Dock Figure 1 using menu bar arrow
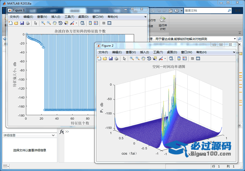The width and height of the screenshot is (245, 171). [x=145, y=17]
